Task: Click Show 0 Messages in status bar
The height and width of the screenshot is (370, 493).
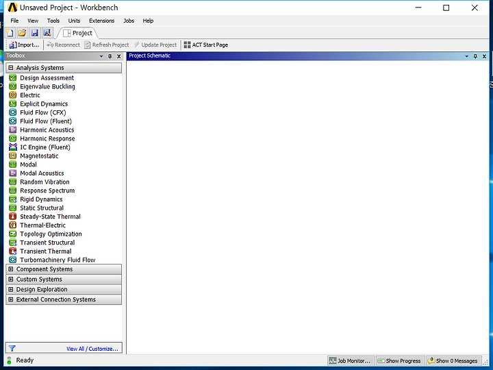Action: coord(454,360)
